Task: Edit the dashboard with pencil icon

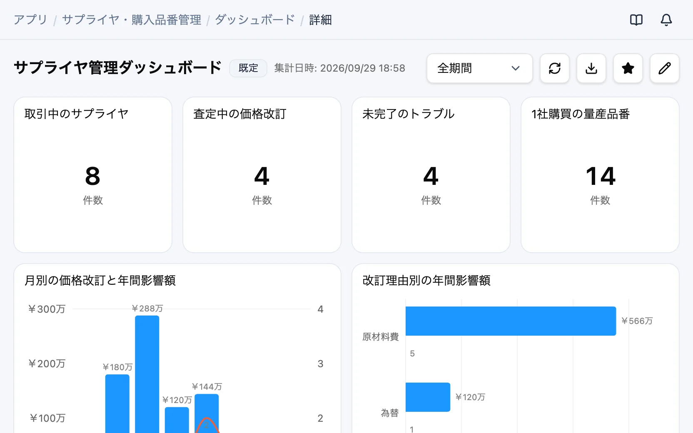Action: [665, 68]
